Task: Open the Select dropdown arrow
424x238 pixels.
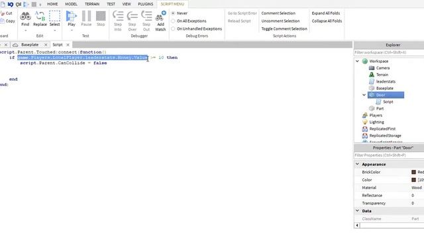Action: [x=54, y=30]
